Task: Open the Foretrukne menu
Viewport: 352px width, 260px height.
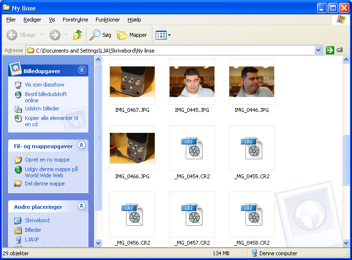Action: pos(75,20)
